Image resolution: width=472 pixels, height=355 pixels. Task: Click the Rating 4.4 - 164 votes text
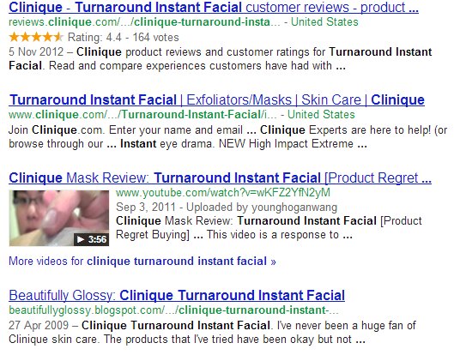[123, 38]
